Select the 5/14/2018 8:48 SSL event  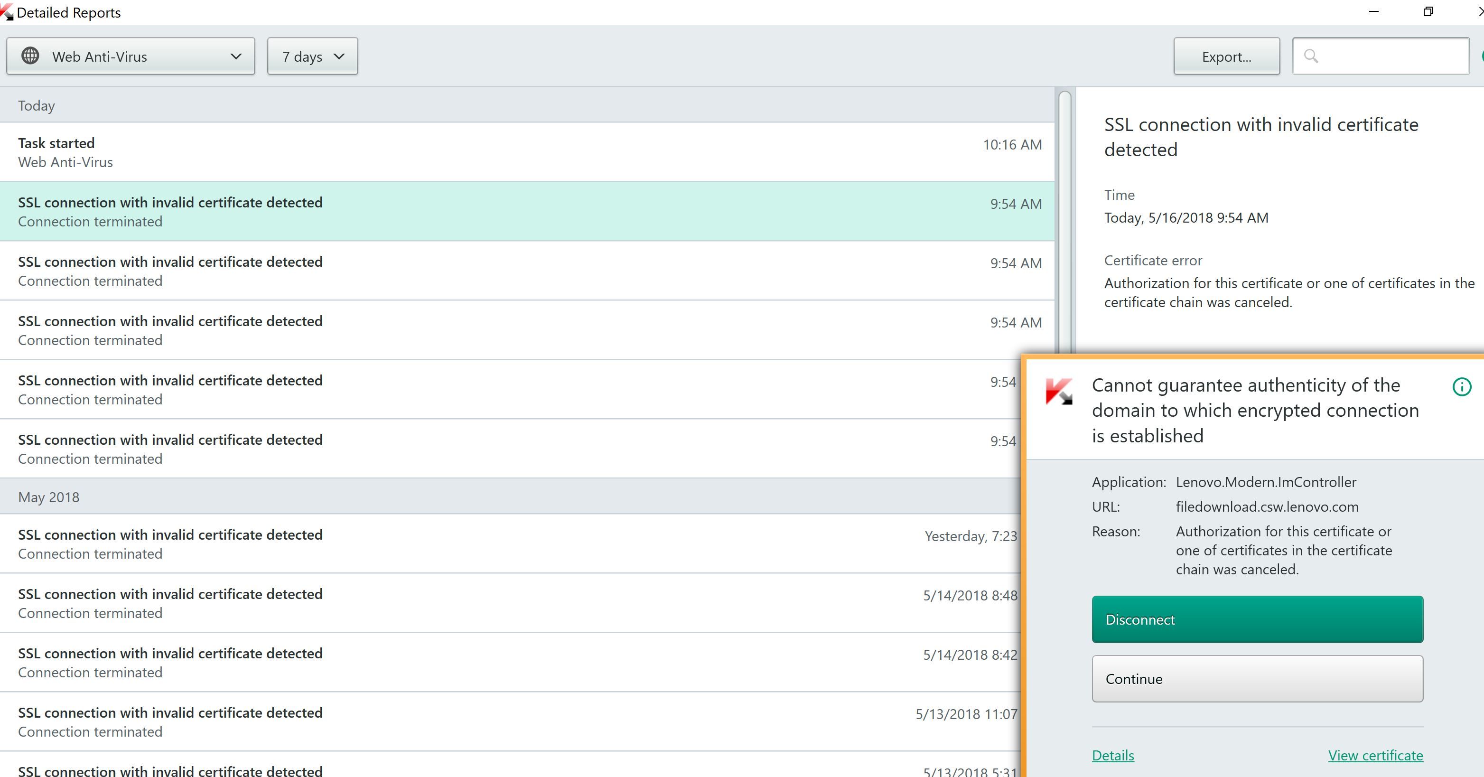[510, 603]
